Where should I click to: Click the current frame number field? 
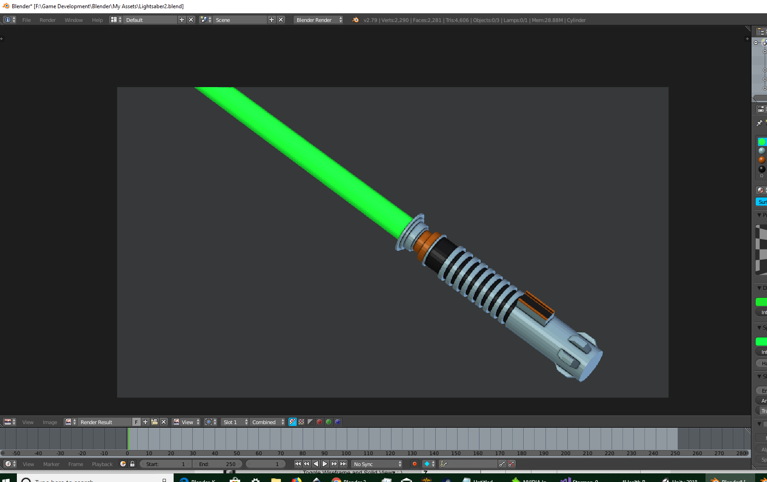tap(266, 464)
